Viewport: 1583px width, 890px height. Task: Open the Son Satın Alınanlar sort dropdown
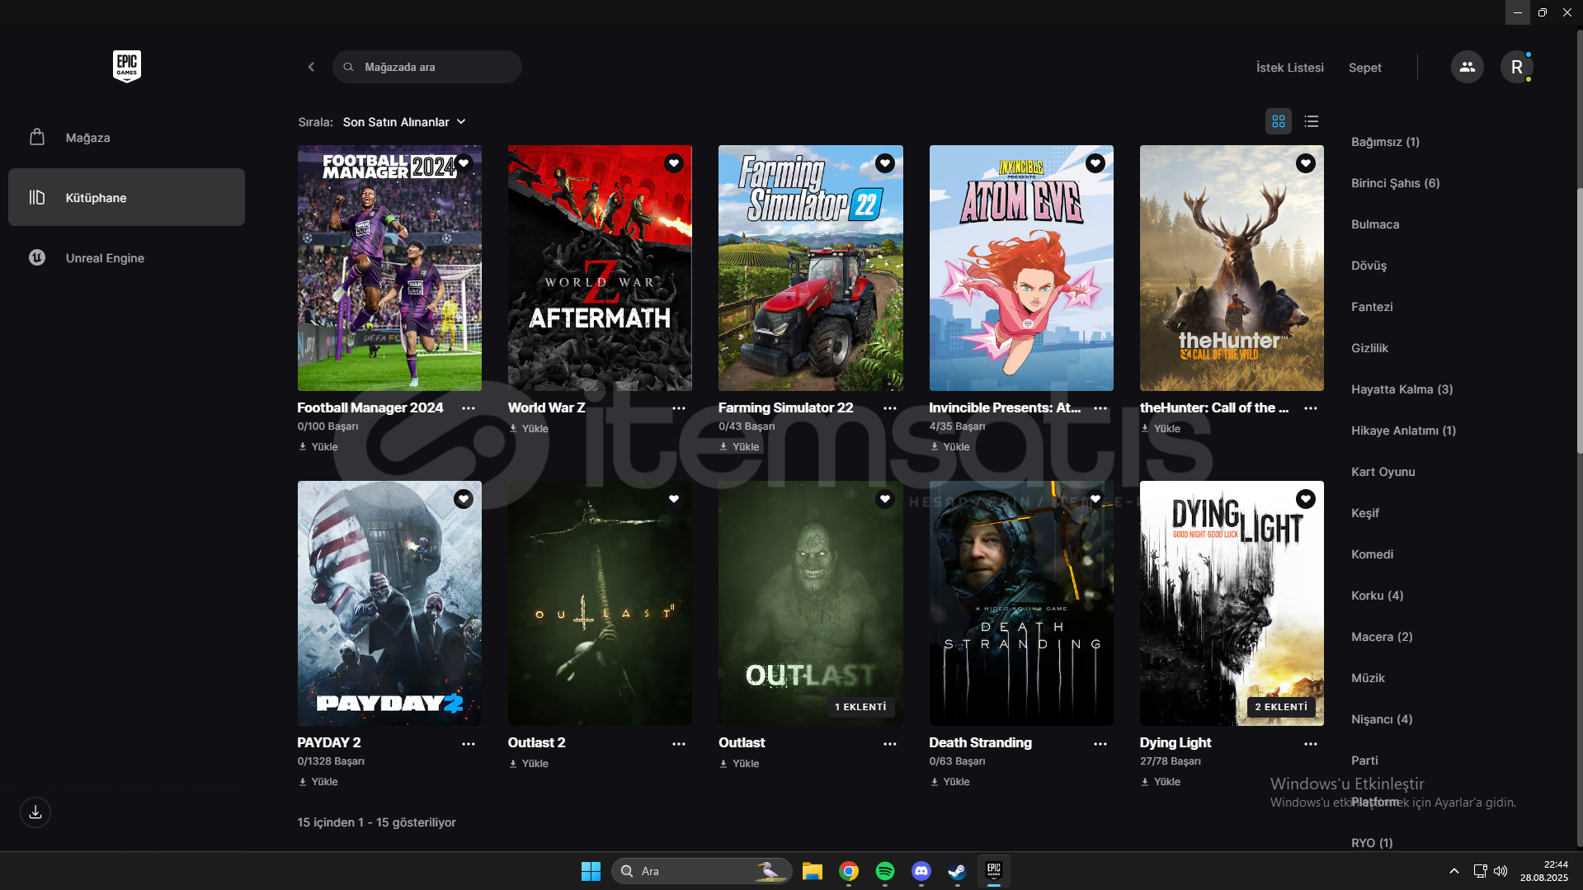point(404,122)
